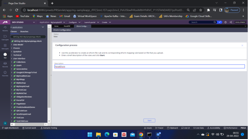Expand the User Interface tree node
The height and width of the screenshot is (139, 248).
(x=12, y=58)
